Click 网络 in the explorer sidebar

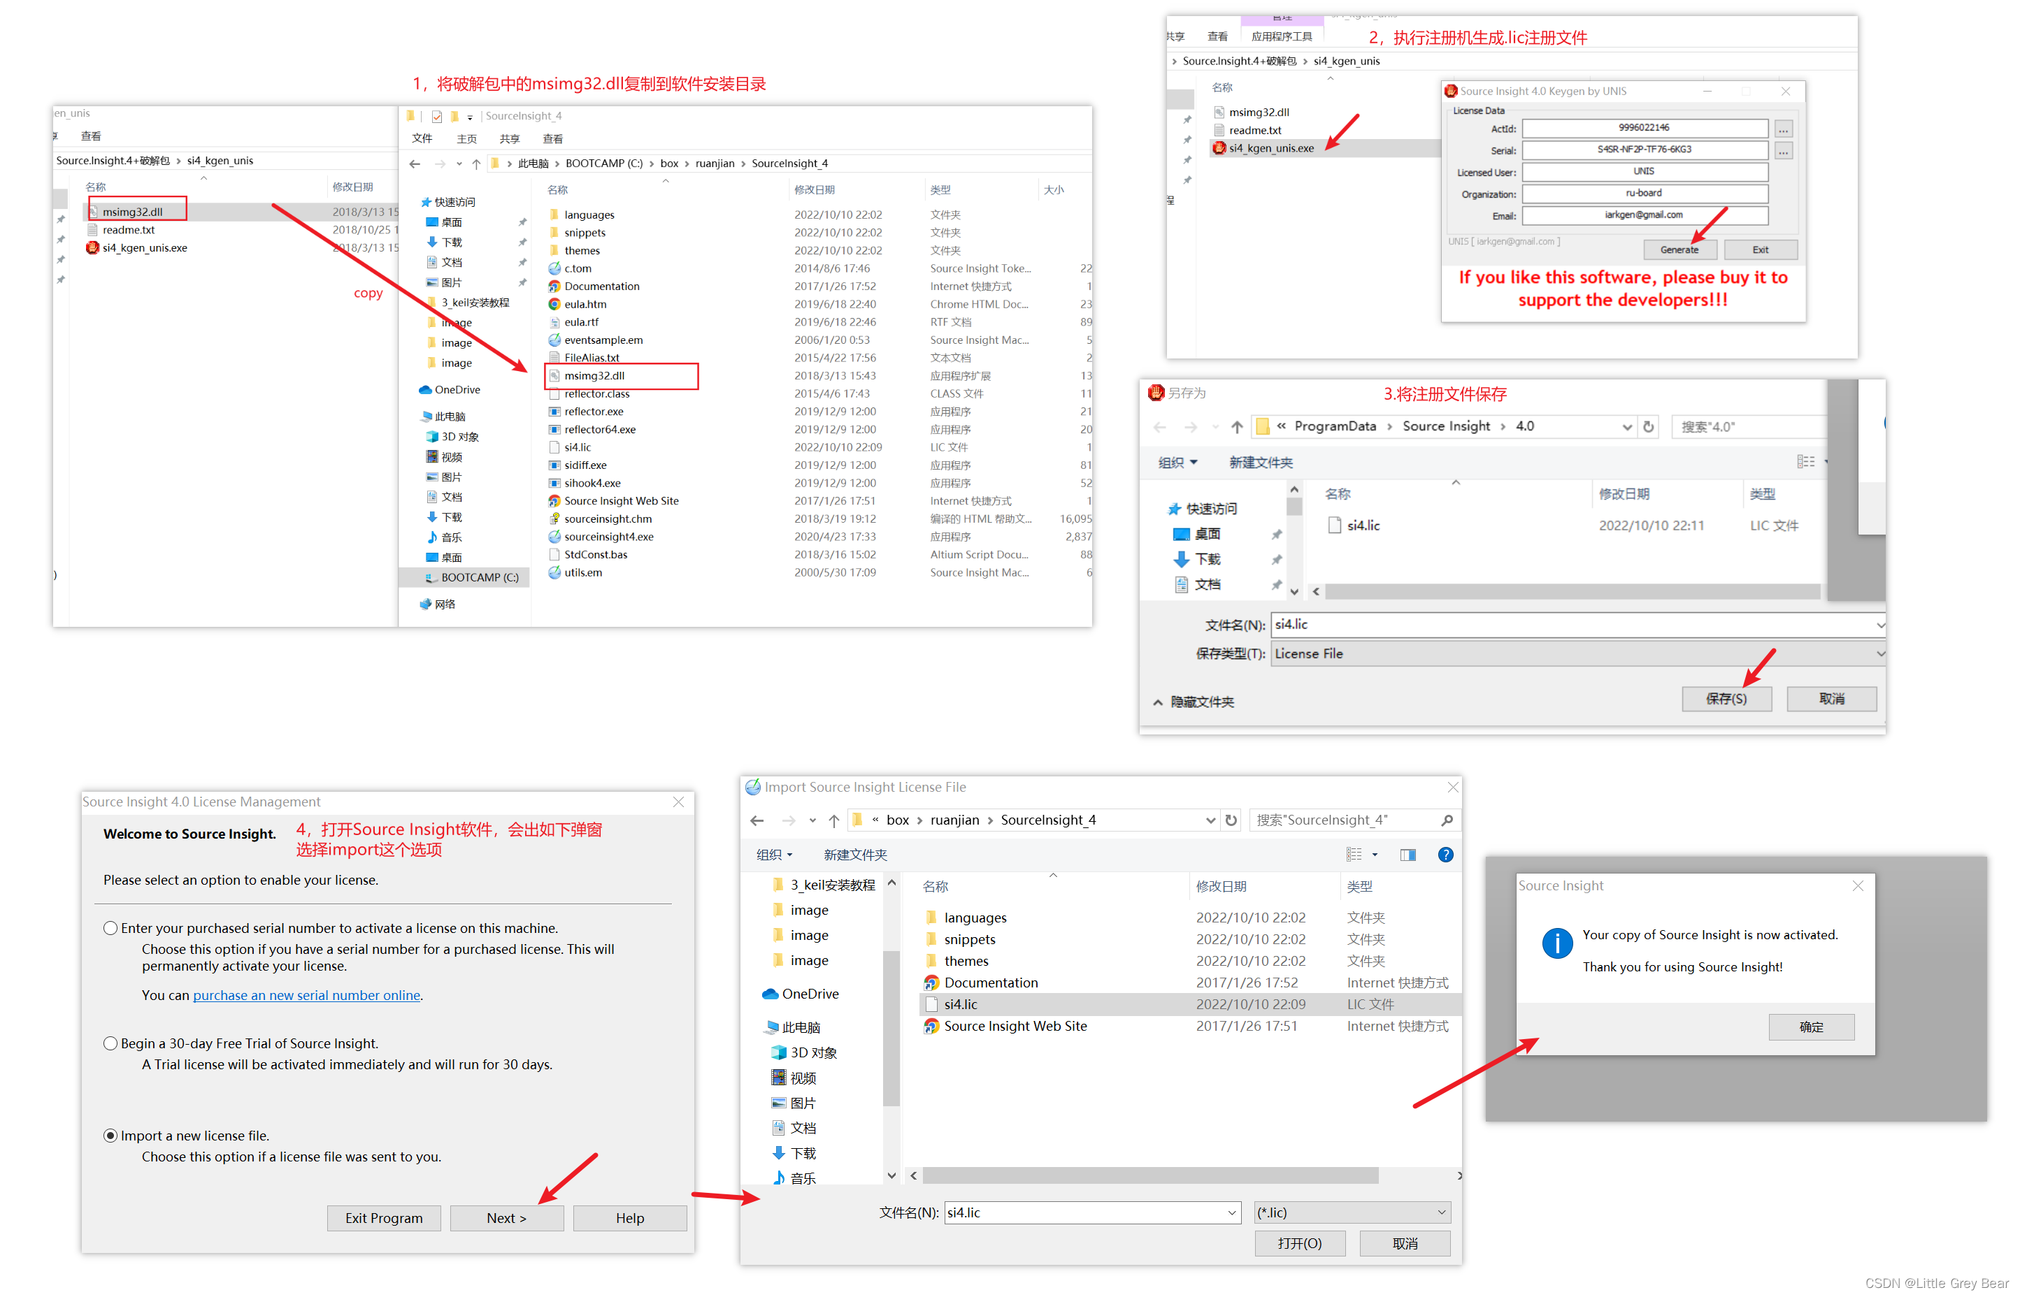[444, 604]
